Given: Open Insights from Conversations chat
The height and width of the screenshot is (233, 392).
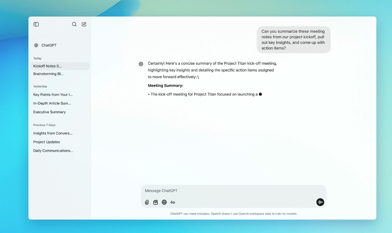Looking at the screenshot, I should coord(53,133).
